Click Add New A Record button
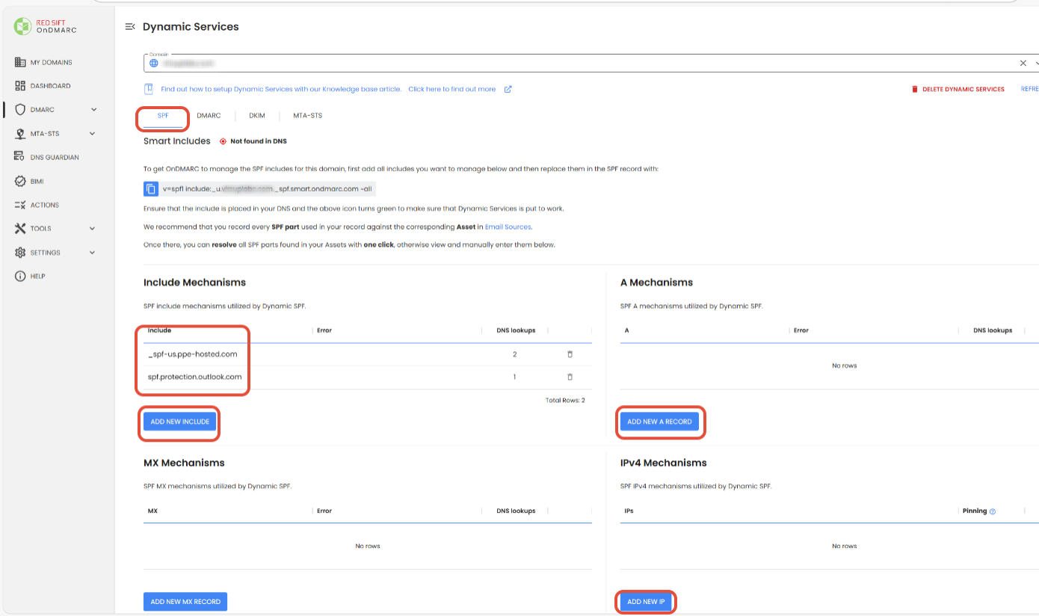The image size is (1039, 616). pos(659,422)
